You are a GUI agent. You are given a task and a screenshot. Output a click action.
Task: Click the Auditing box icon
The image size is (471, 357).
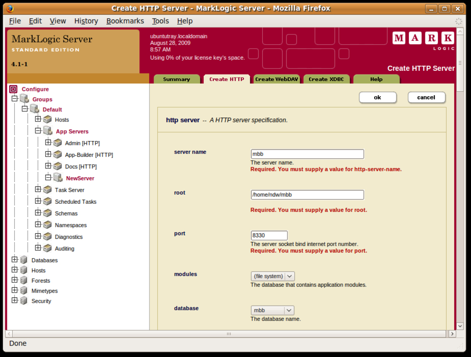click(47, 248)
